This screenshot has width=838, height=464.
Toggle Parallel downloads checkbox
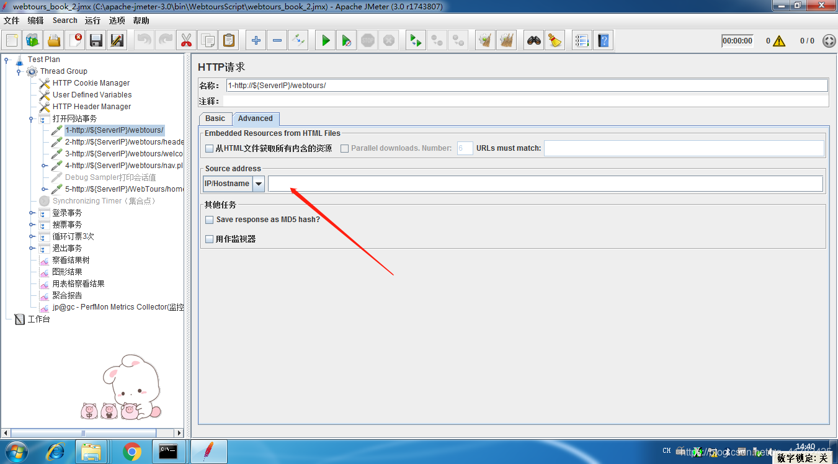(344, 148)
